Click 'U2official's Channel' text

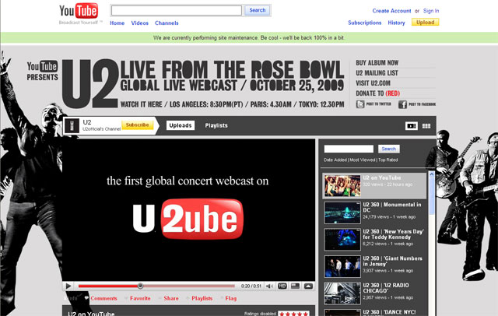(x=102, y=129)
